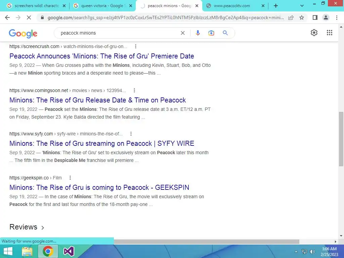This screenshot has width=344, height=258.
Task: Switch to the screechers wild! tab
Action: pyautogui.click(x=36, y=6)
